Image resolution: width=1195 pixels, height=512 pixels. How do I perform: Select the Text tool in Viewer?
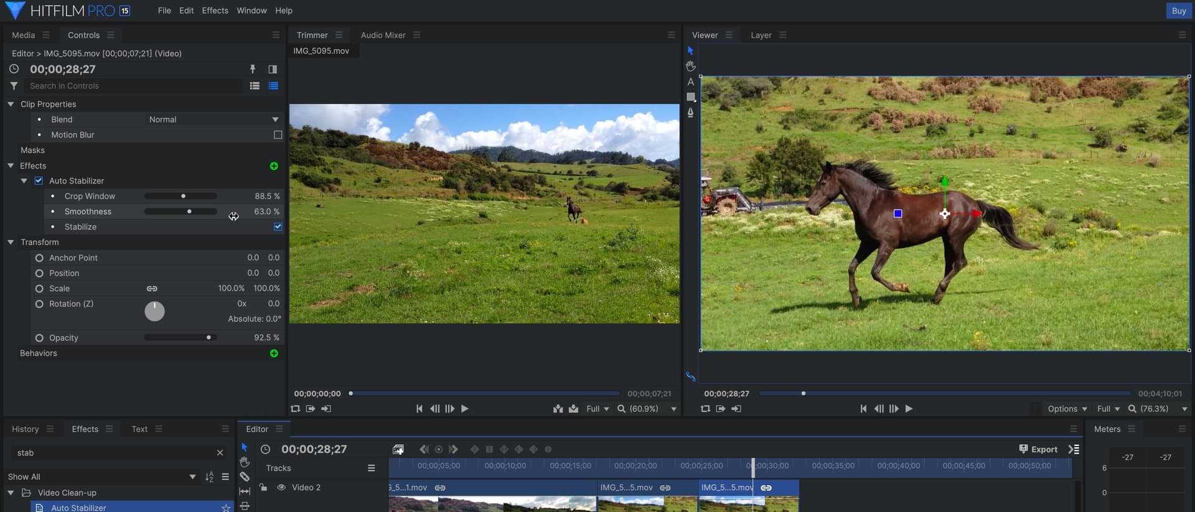point(690,81)
